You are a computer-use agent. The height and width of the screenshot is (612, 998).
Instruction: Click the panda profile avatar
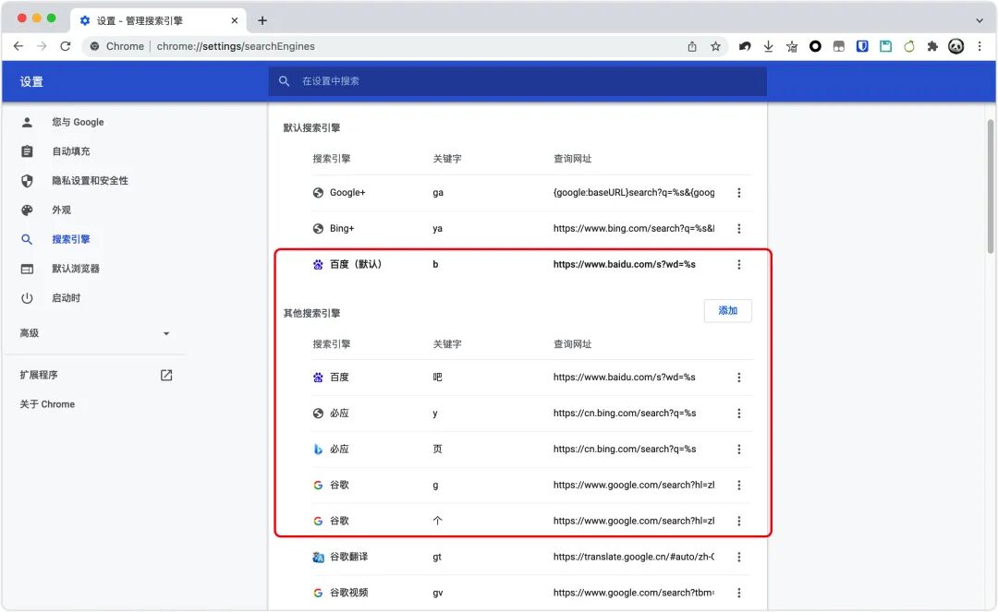coord(955,46)
